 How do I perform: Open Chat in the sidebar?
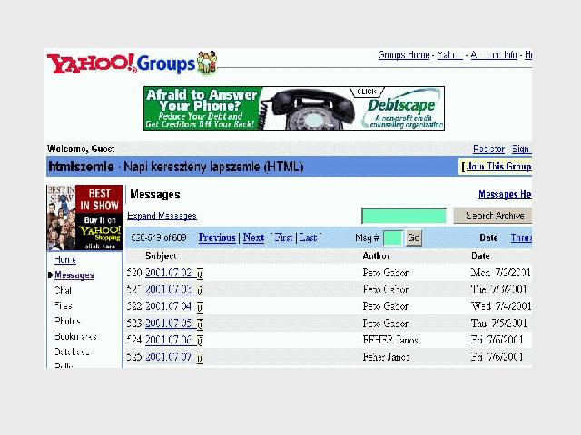[x=63, y=290]
